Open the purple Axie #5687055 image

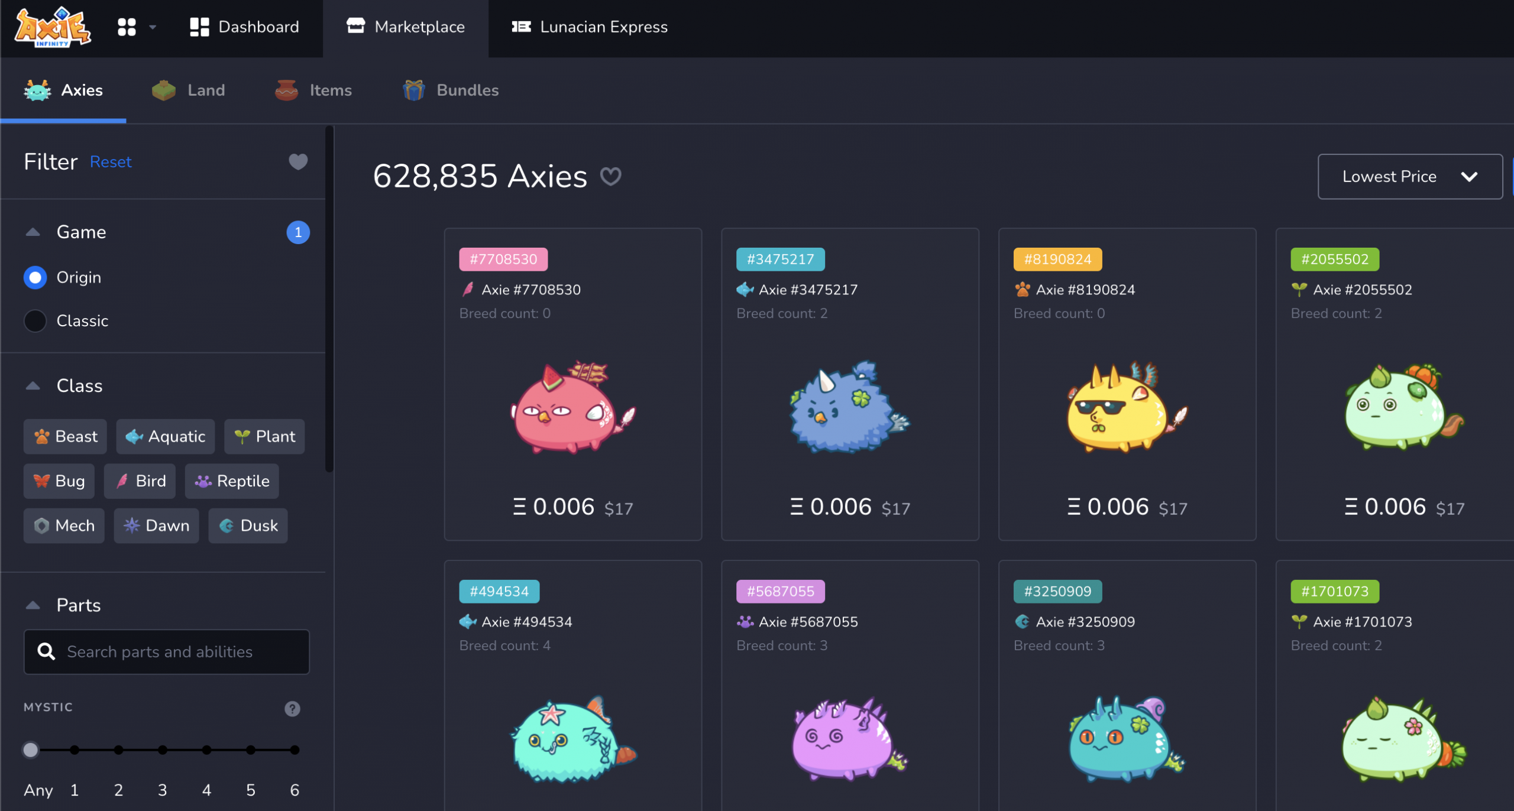(850, 740)
